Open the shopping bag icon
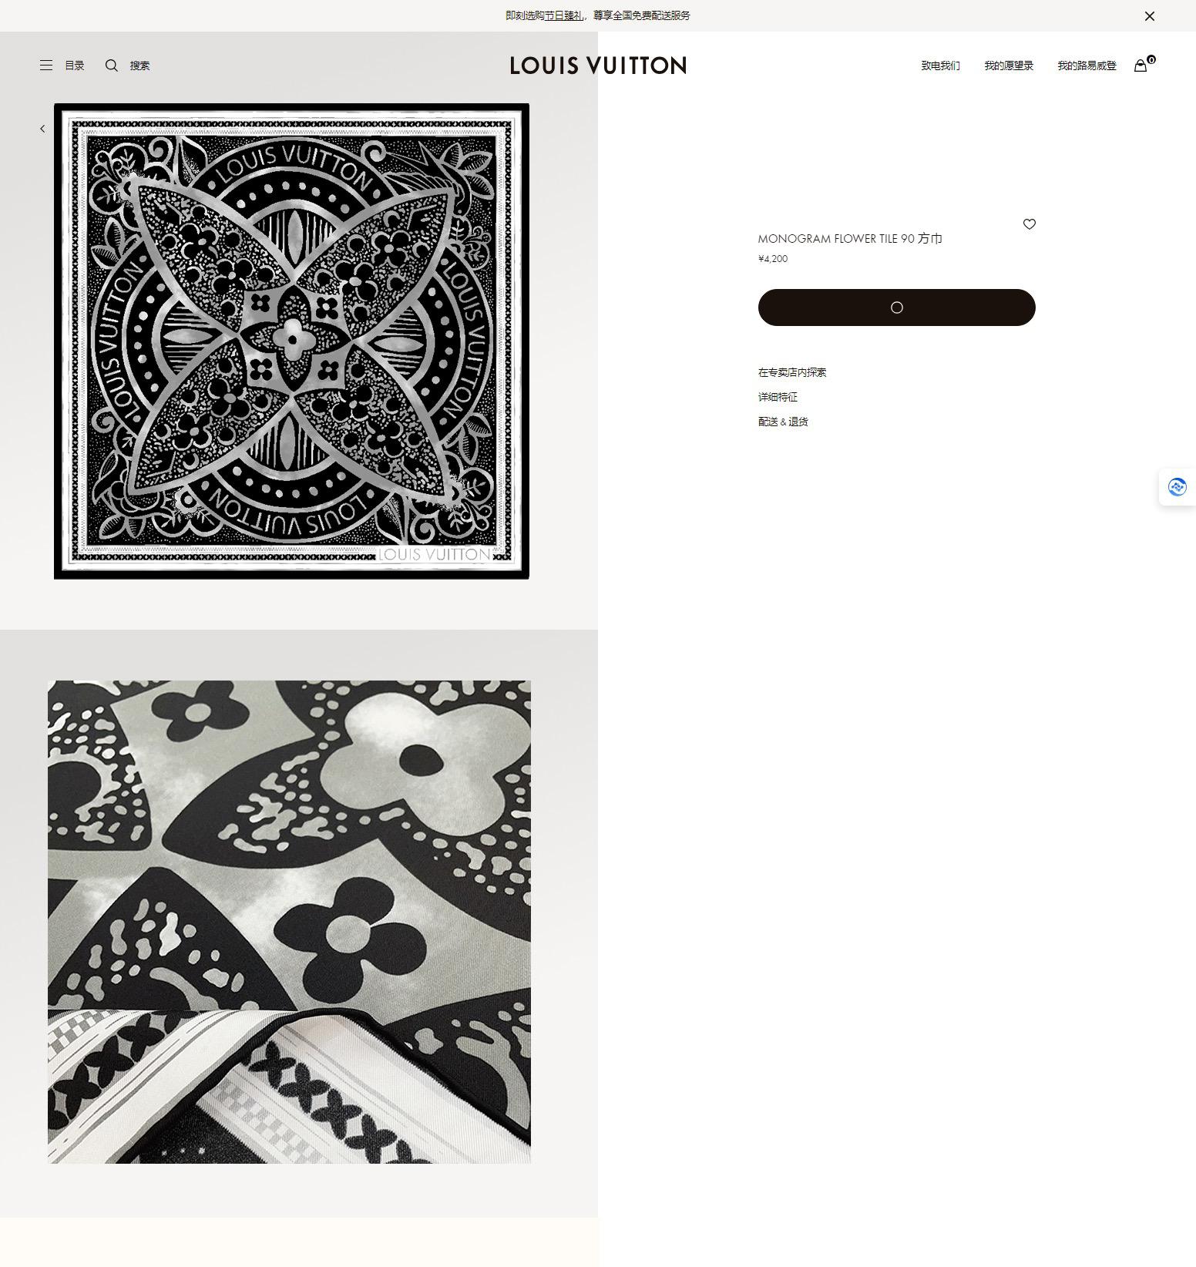 click(x=1141, y=66)
